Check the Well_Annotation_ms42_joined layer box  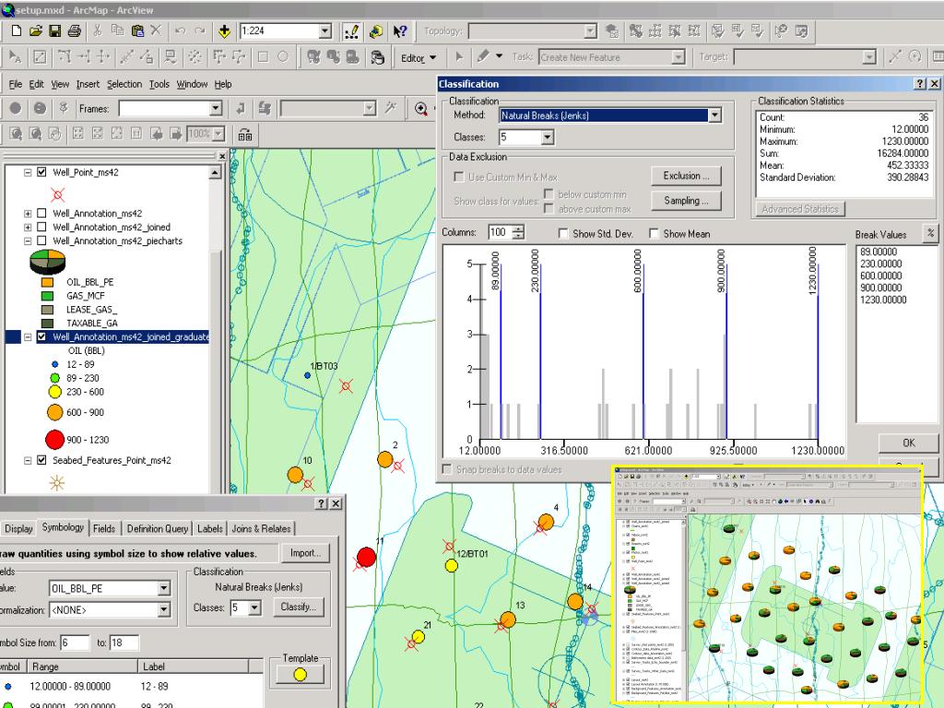pos(41,227)
